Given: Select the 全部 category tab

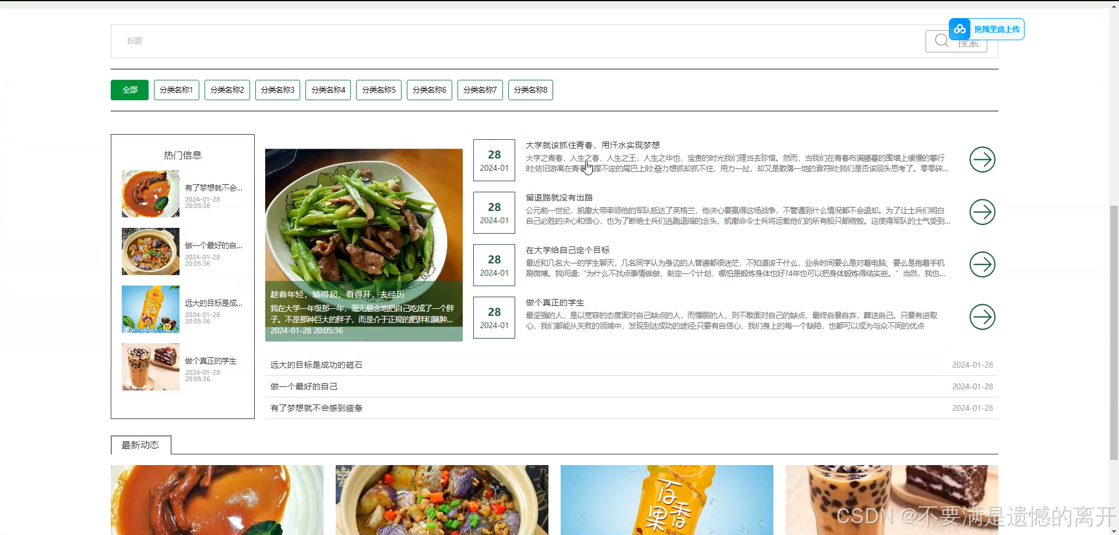Looking at the screenshot, I should (x=129, y=90).
